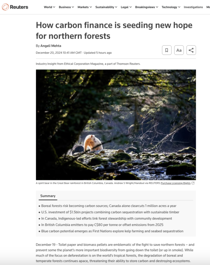The image size is (210, 265).
Task: Click the Purchase Licensing Rights link
Action: [x=175, y=183]
